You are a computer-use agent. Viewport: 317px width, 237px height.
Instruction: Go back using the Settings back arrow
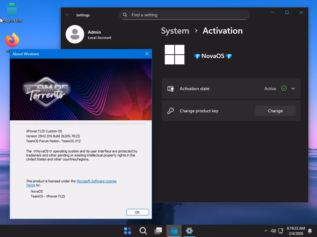(68, 15)
